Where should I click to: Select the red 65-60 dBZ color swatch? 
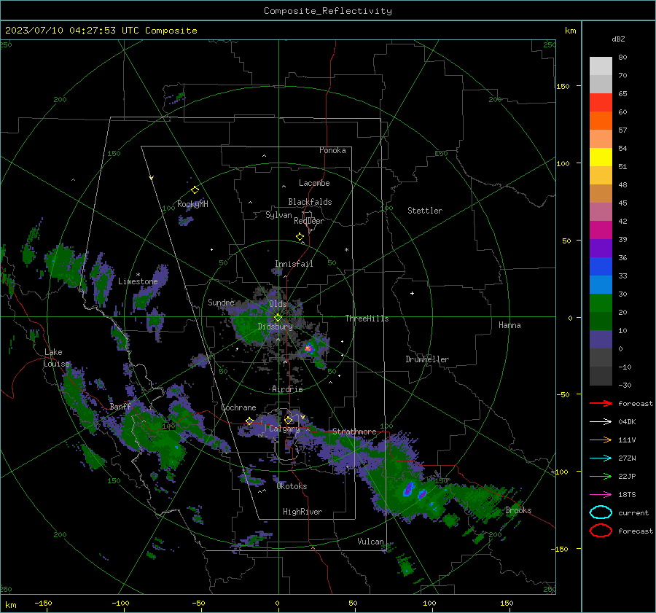(601, 102)
